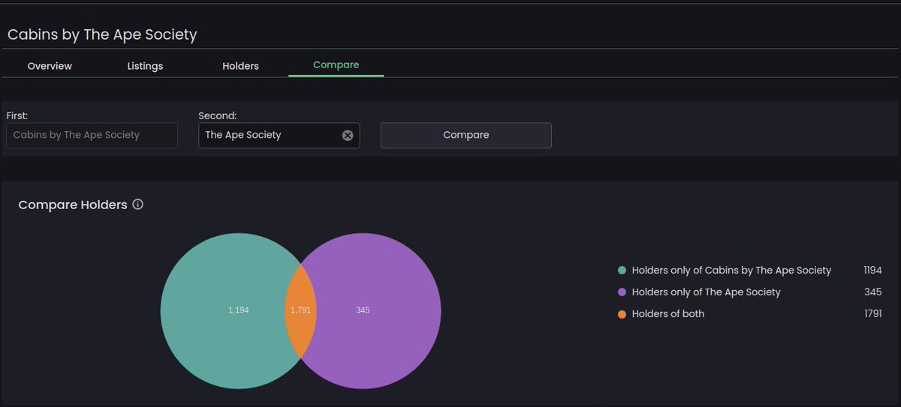Click the teal legend dot for Cabins holders
Viewport: 901px width, 407px height.
coord(622,271)
